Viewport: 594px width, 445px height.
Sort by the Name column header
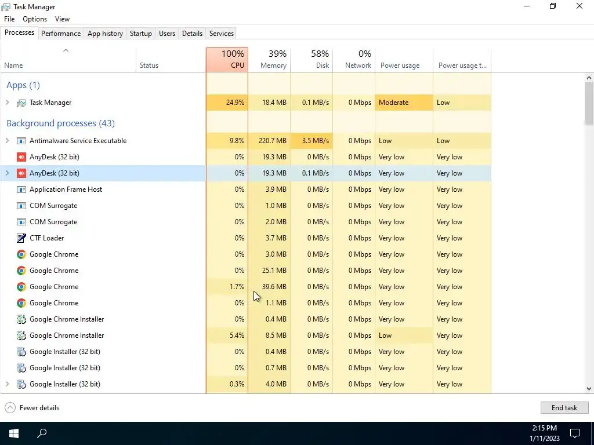68,60
